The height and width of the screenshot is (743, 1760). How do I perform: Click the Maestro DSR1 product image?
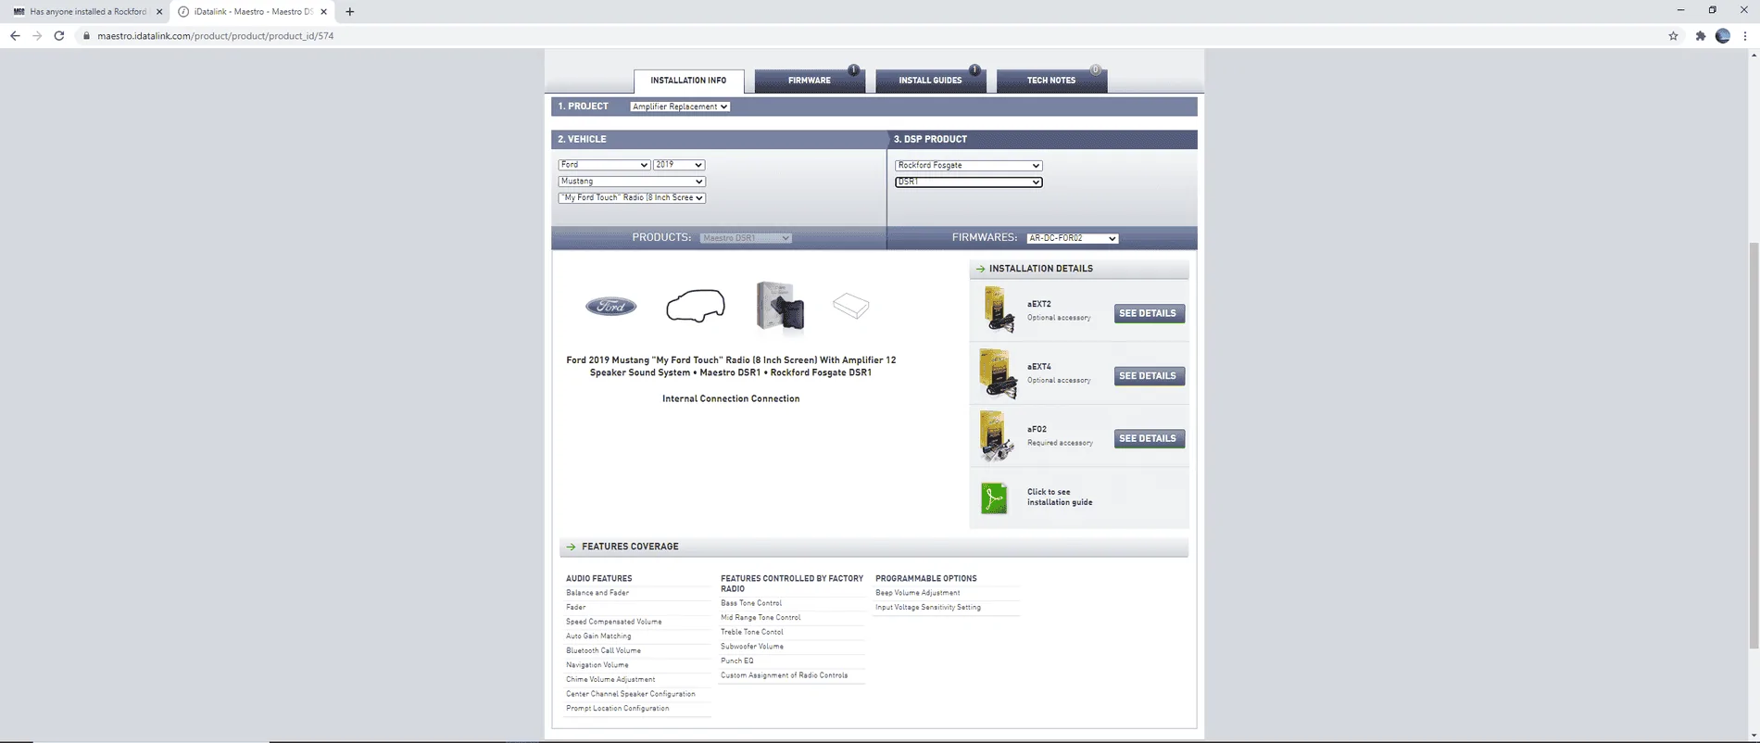coord(780,306)
